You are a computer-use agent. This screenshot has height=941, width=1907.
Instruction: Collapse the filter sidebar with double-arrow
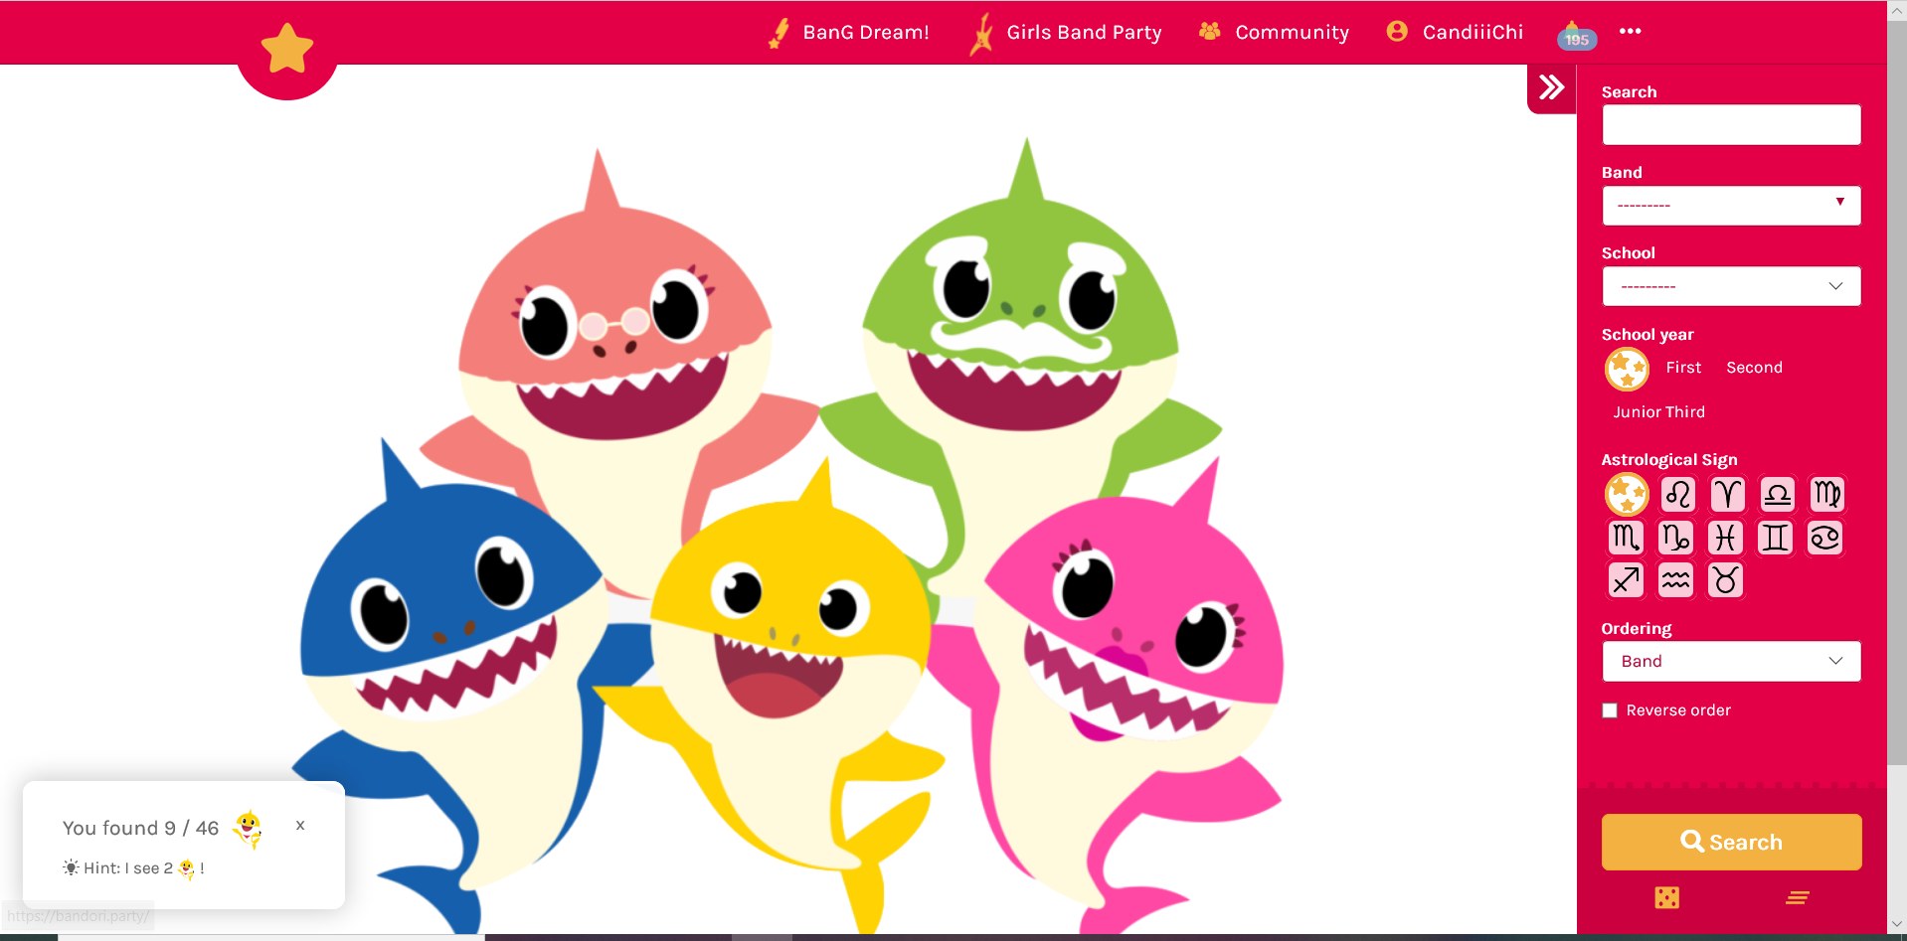(1551, 88)
